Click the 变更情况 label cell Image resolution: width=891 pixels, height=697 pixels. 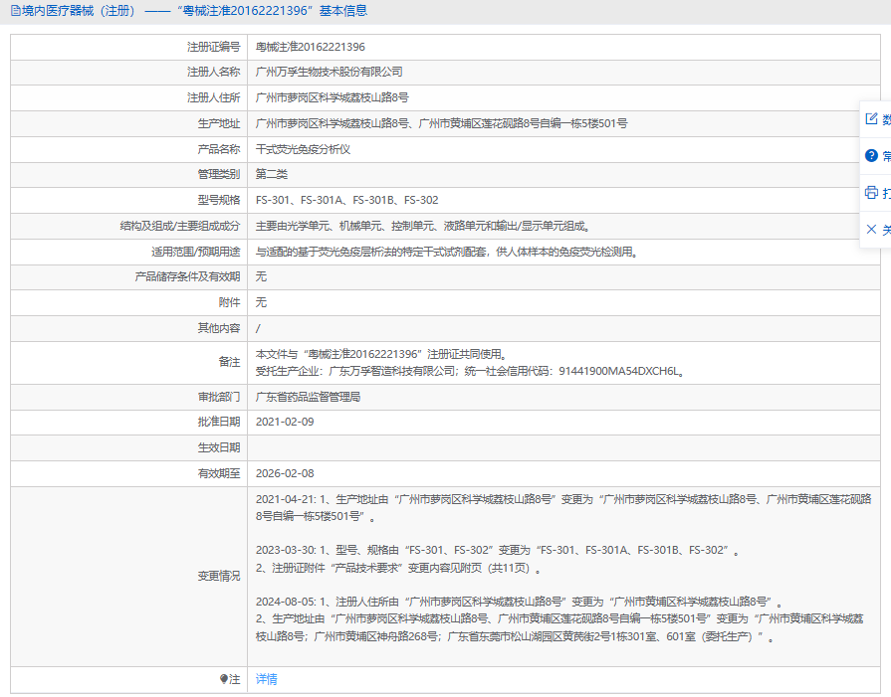129,576
